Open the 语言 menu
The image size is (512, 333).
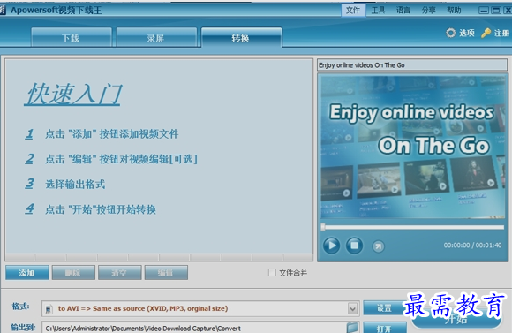pos(403,10)
